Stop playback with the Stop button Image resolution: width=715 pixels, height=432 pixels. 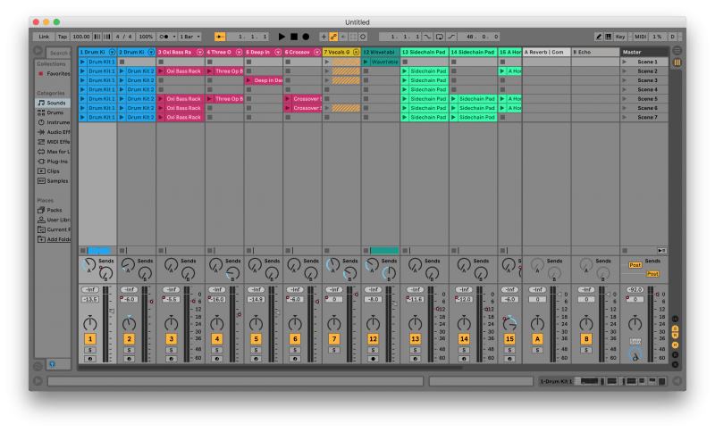coord(294,37)
